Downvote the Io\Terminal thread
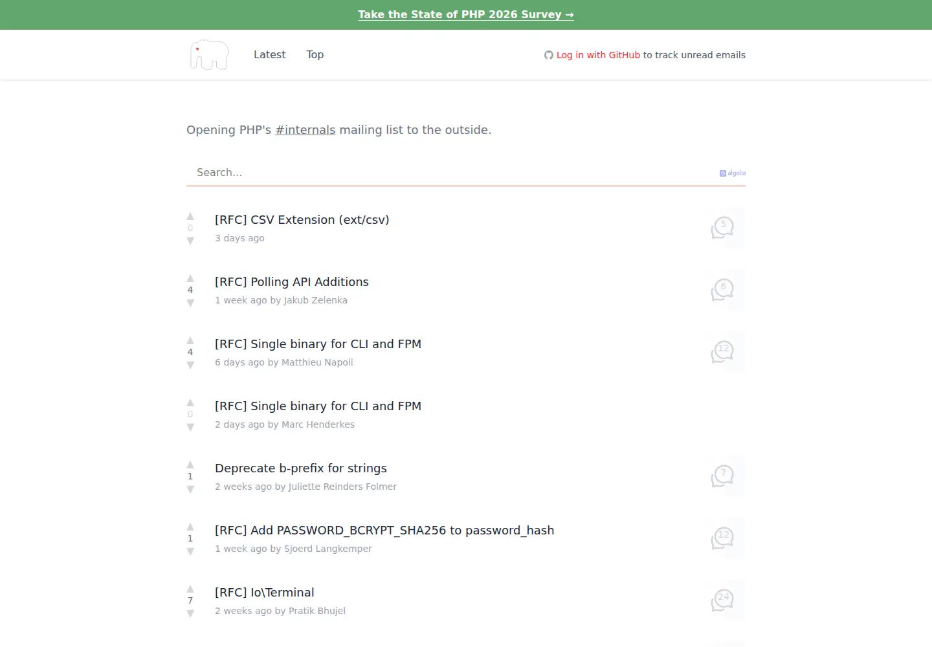The height and width of the screenshot is (647, 932). (x=190, y=613)
